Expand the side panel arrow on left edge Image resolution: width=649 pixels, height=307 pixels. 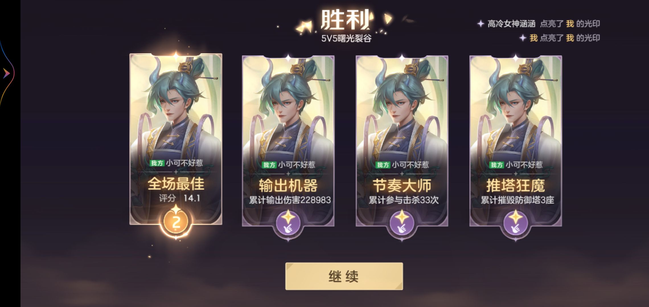pos(6,73)
